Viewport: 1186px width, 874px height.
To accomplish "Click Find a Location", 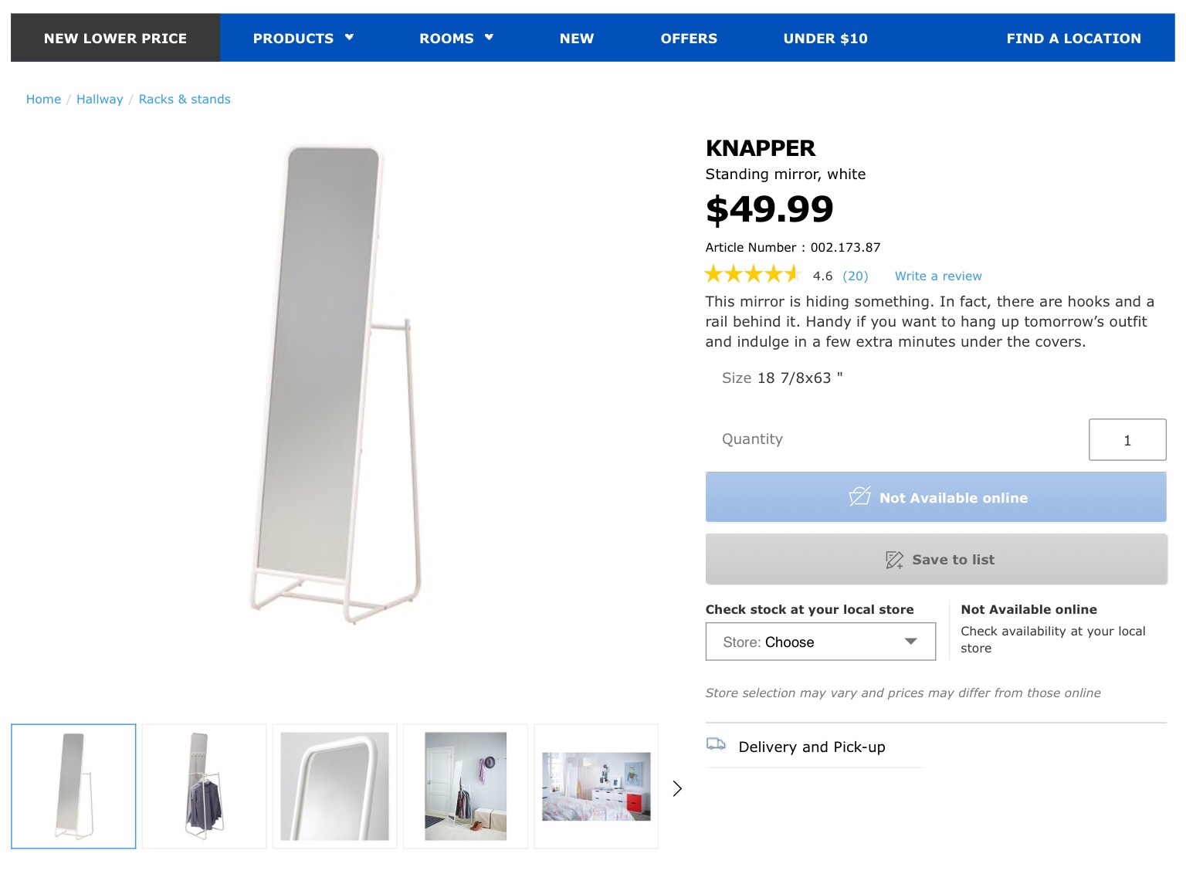I will pyautogui.click(x=1073, y=39).
